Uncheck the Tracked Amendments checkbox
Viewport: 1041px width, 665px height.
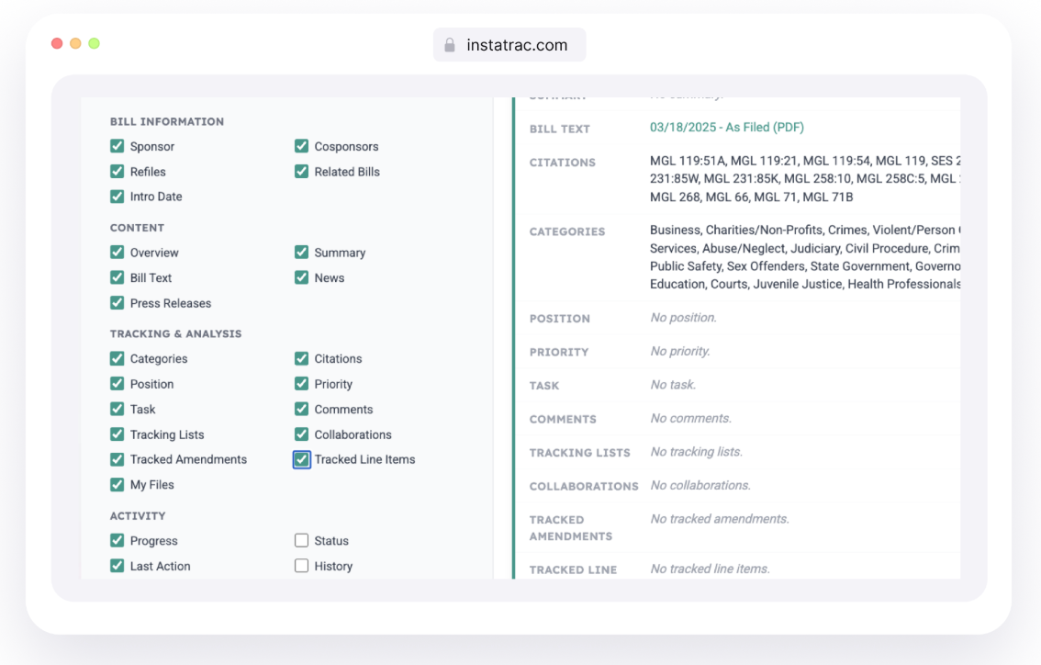117,460
